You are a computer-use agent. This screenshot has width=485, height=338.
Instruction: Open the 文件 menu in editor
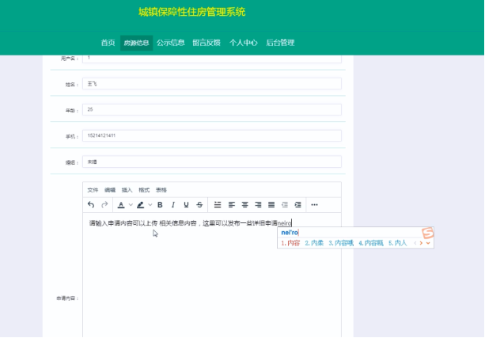click(x=93, y=190)
